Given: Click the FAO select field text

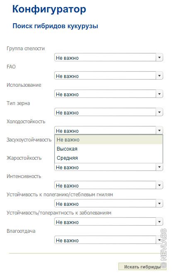Looking at the screenshot, I should (67, 76).
